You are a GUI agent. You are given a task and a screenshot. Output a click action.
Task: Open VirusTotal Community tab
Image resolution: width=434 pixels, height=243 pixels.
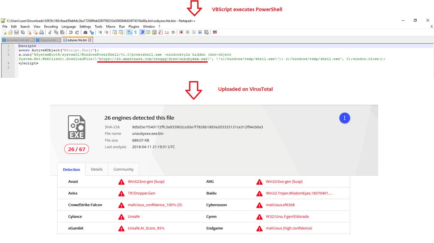tap(123, 169)
